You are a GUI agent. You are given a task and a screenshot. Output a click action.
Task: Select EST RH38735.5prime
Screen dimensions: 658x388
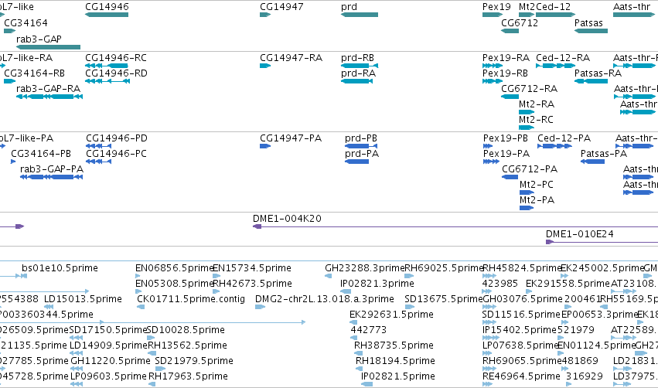[x=358, y=353]
